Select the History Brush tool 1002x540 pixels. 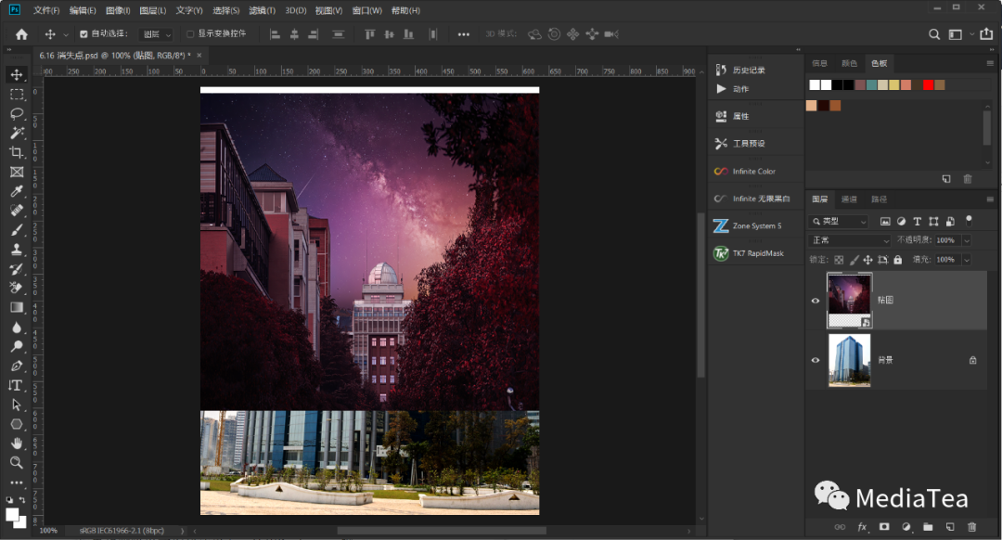(17, 269)
